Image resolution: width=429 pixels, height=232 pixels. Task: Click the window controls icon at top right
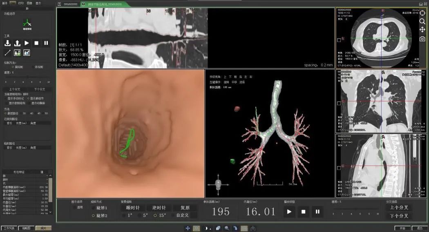[x=422, y=4]
